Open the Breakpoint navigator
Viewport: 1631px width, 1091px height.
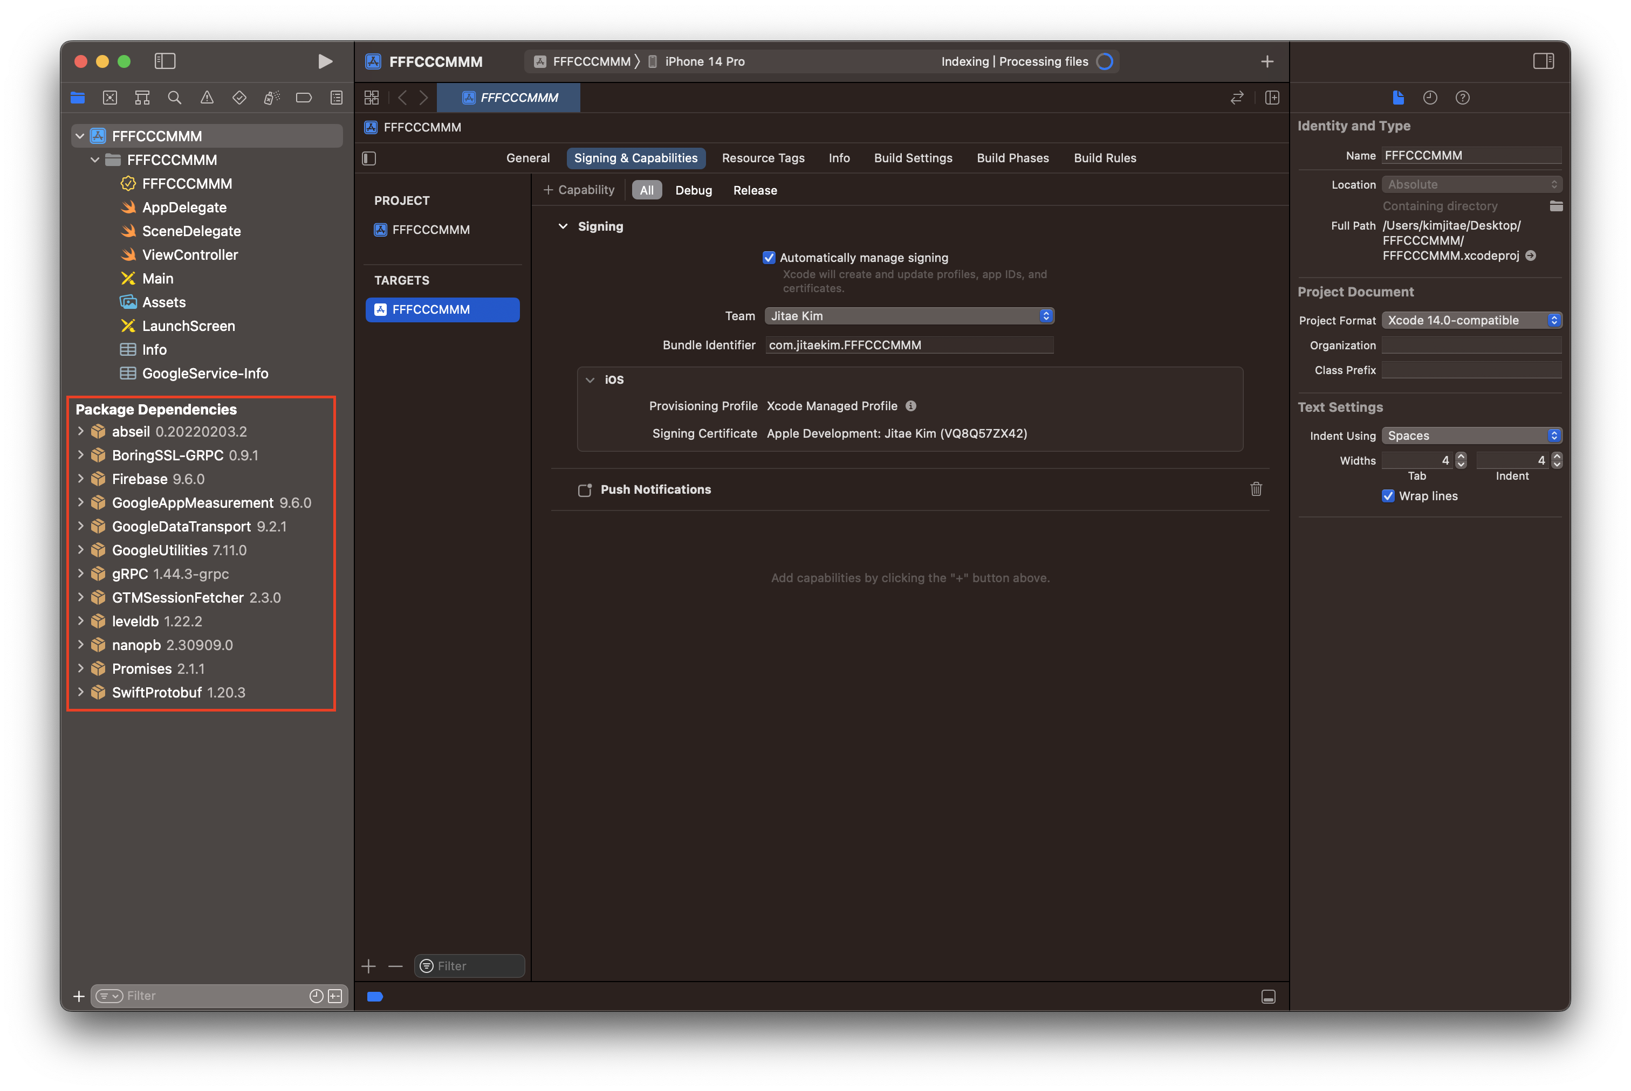tap(304, 98)
